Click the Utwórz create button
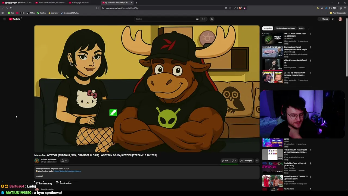The image size is (348, 196). (x=324, y=19)
